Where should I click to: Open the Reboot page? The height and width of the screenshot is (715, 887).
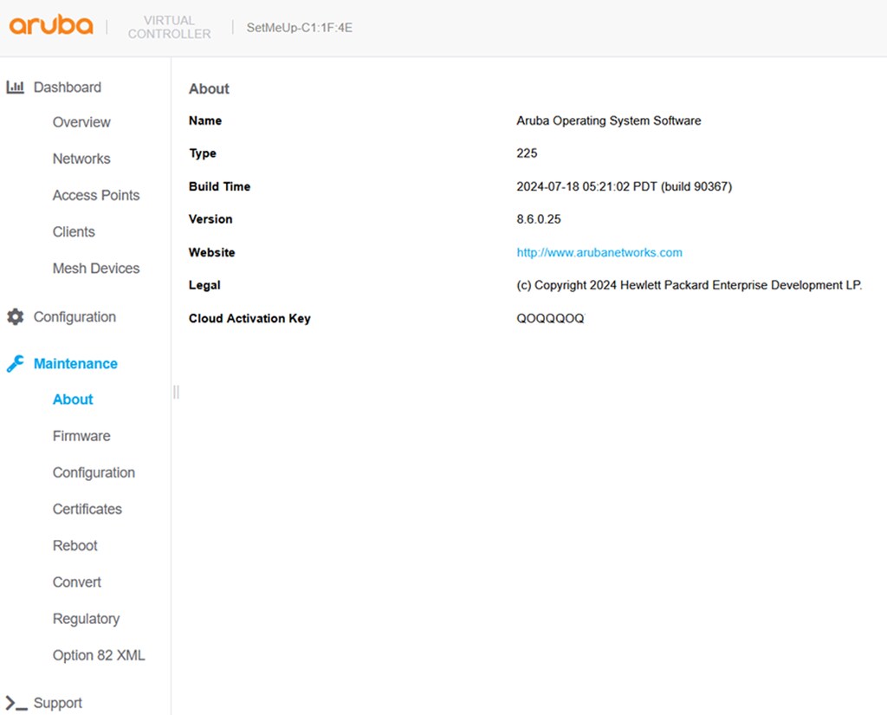[74, 546]
